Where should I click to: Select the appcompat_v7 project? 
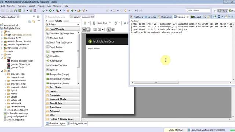click(11, 25)
